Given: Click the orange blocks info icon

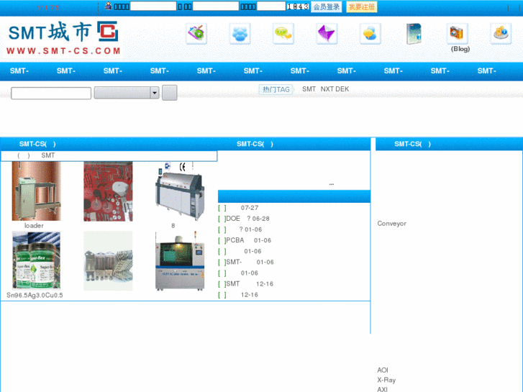Looking at the screenshot, I should [x=501, y=33].
